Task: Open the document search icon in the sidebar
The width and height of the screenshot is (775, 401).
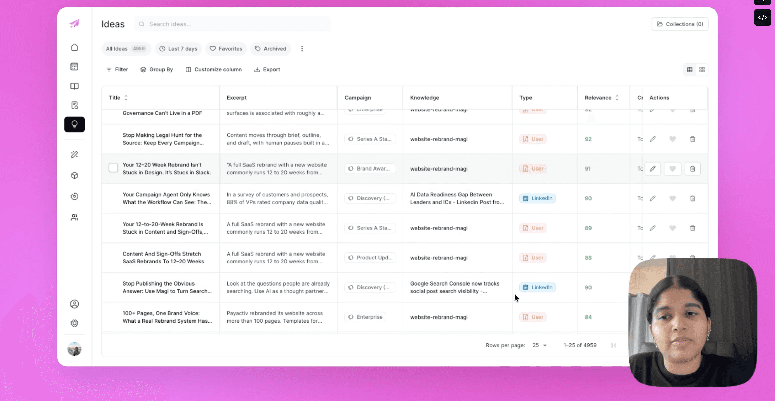Action: click(x=74, y=105)
